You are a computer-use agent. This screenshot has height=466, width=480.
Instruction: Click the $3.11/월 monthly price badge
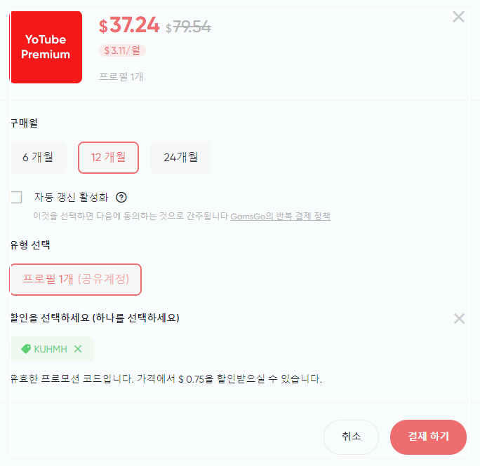pyautogui.click(x=122, y=50)
